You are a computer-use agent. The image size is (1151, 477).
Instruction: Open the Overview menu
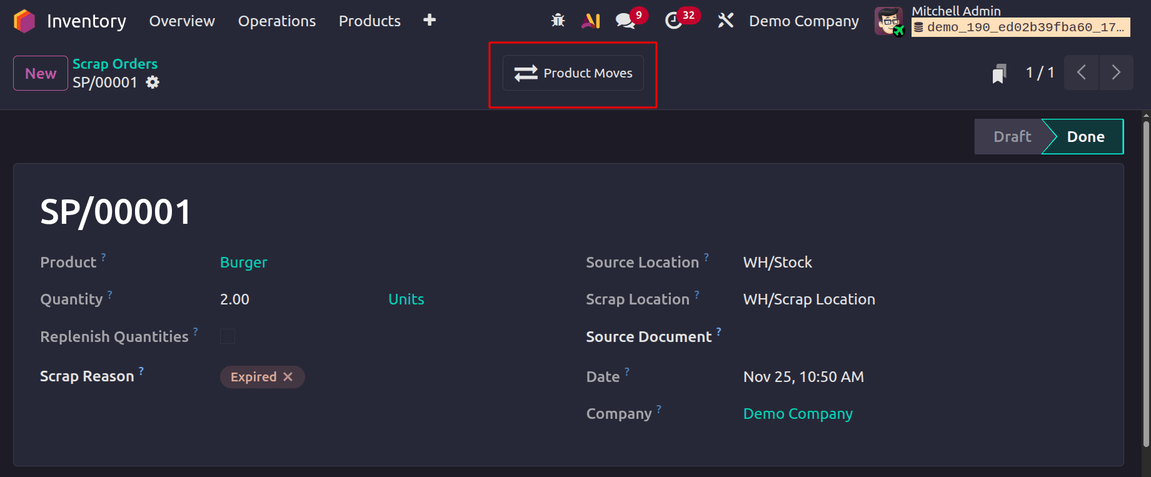pos(182,21)
